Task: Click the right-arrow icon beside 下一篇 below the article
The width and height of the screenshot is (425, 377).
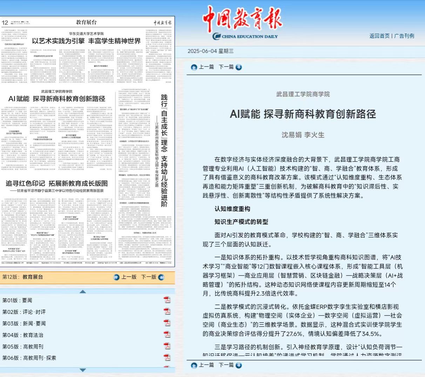Action: pyautogui.click(x=239, y=365)
